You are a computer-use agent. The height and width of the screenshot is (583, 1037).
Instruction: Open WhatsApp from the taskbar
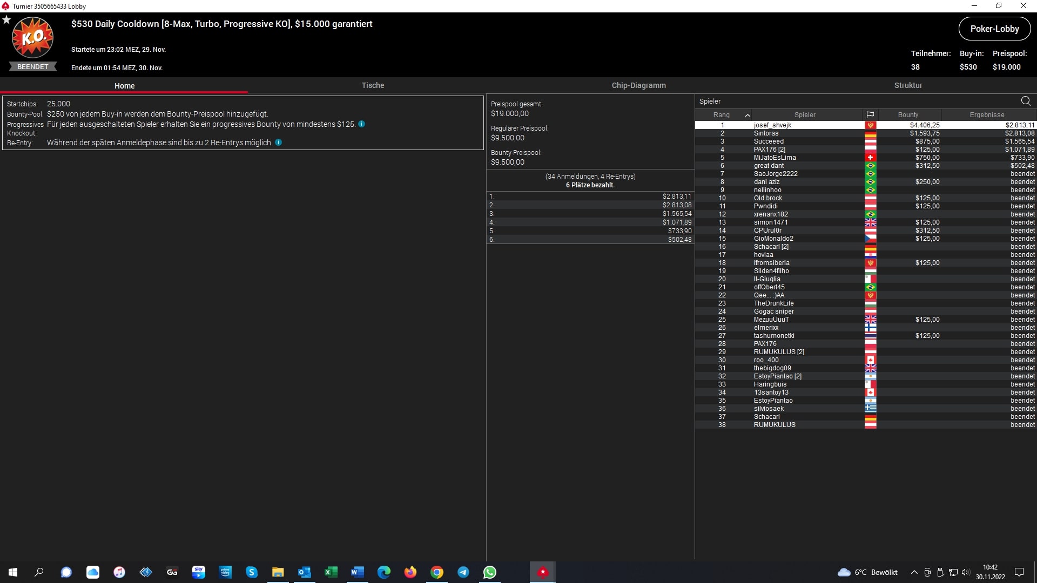[x=490, y=572]
